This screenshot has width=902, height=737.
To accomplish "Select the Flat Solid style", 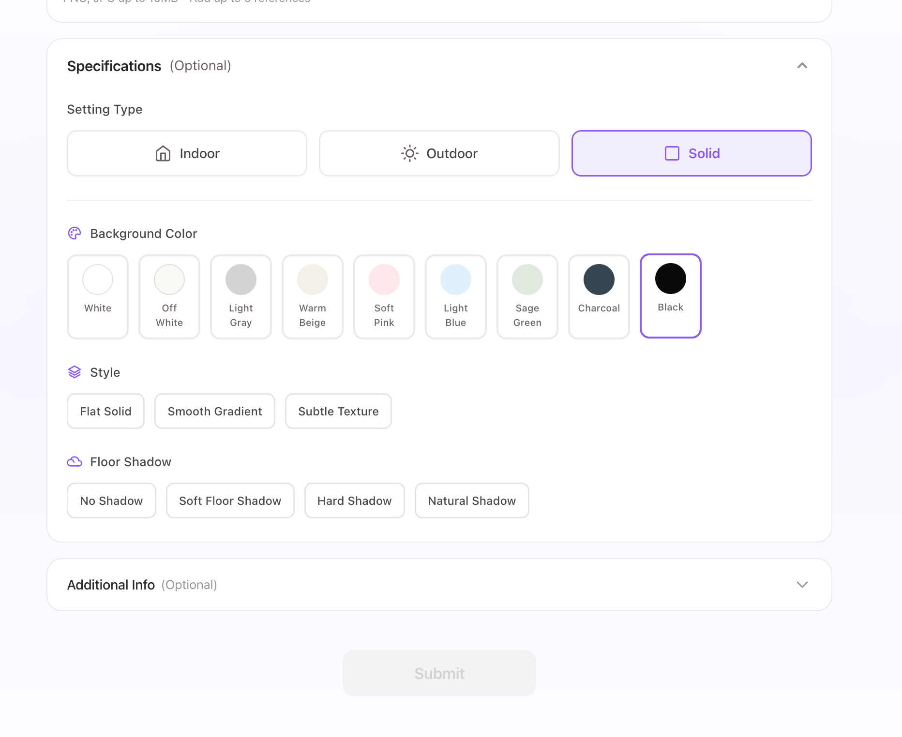I will click(105, 412).
